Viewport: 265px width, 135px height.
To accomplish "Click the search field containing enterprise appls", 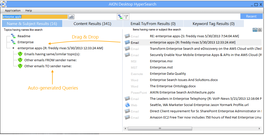I will click(x=35, y=17).
